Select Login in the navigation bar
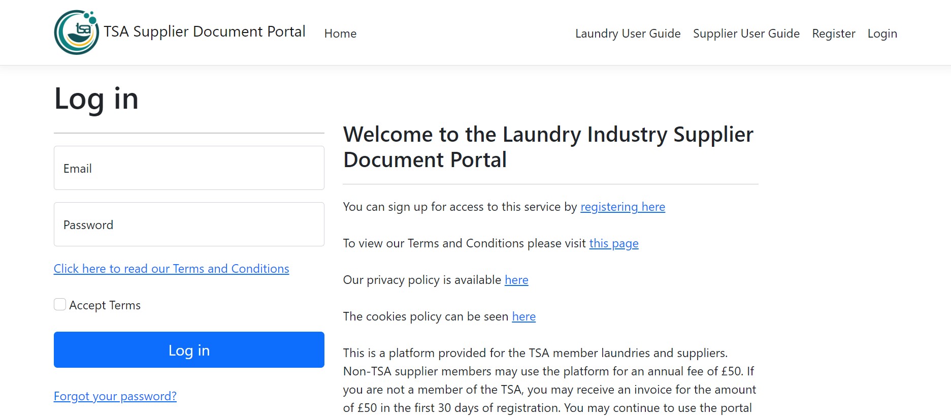951x416 pixels. [882, 34]
